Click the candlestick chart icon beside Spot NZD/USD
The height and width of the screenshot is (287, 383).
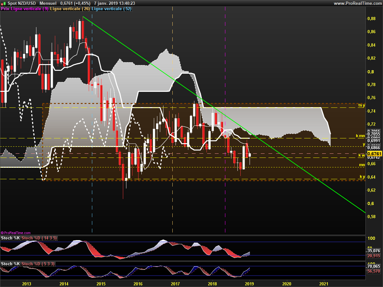3,3
